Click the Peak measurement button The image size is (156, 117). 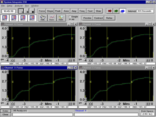58,11
